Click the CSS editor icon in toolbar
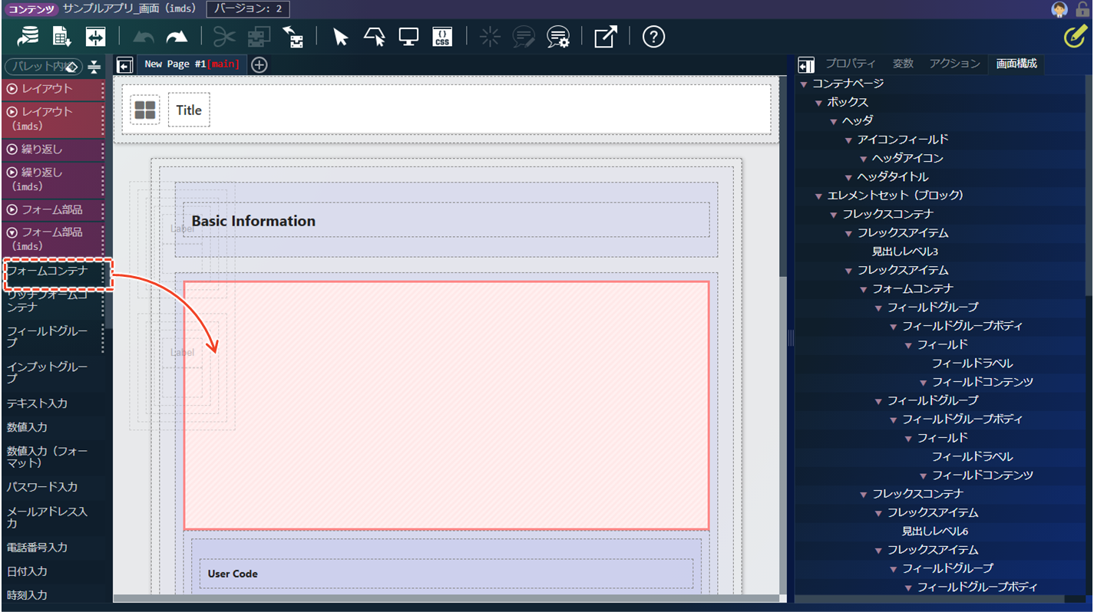Viewport: 1094px width, 612px height. [442, 37]
